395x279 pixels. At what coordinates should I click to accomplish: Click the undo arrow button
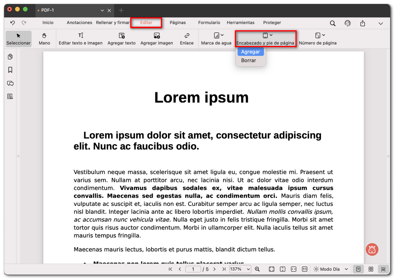(x=13, y=23)
